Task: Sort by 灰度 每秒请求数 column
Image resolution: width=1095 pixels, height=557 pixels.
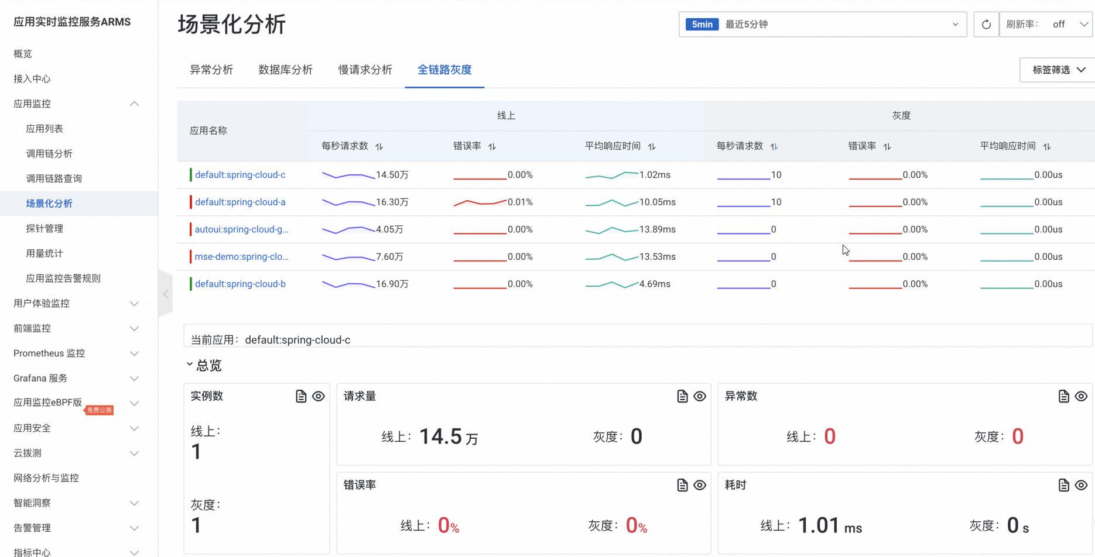Action: pos(774,146)
